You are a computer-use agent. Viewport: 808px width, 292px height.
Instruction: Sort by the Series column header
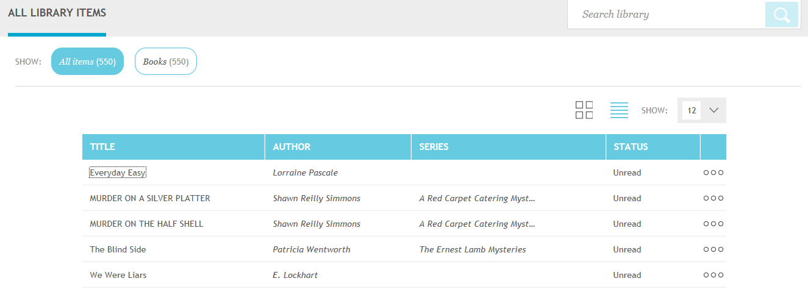coord(434,147)
